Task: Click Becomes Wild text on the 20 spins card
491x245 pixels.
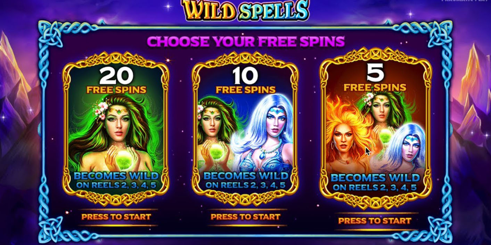Action: point(116,176)
